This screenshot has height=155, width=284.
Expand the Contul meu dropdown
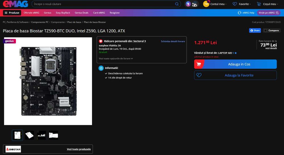(218, 4)
